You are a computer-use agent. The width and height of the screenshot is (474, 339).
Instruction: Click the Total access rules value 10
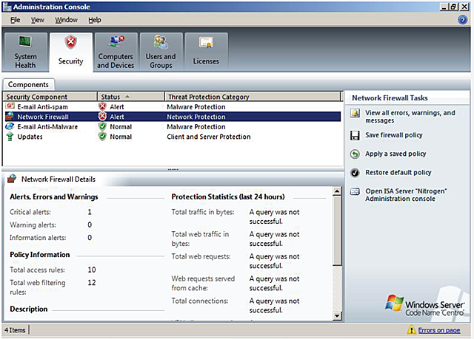tap(92, 270)
